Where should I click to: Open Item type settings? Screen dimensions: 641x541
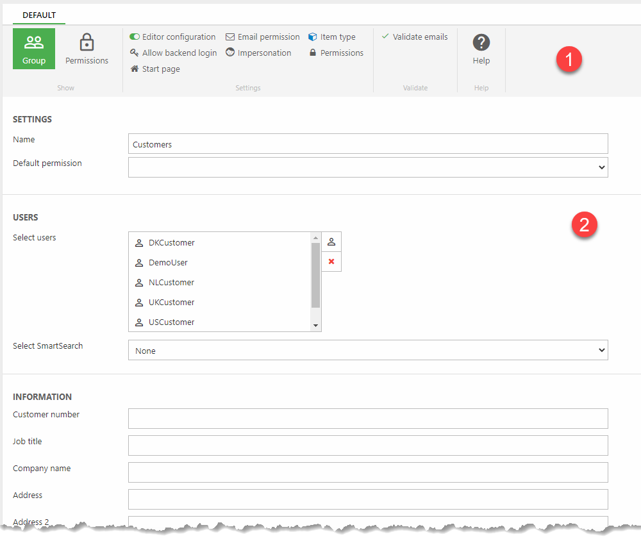[x=332, y=37]
